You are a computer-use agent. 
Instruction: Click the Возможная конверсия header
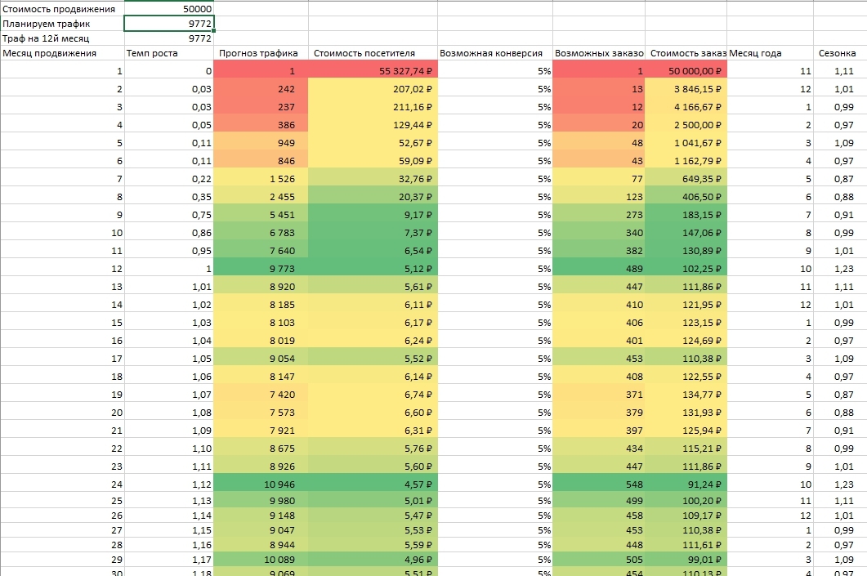tap(495, 53)
